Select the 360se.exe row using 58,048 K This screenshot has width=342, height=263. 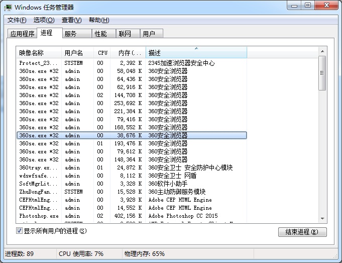click(x=132, y=71)
